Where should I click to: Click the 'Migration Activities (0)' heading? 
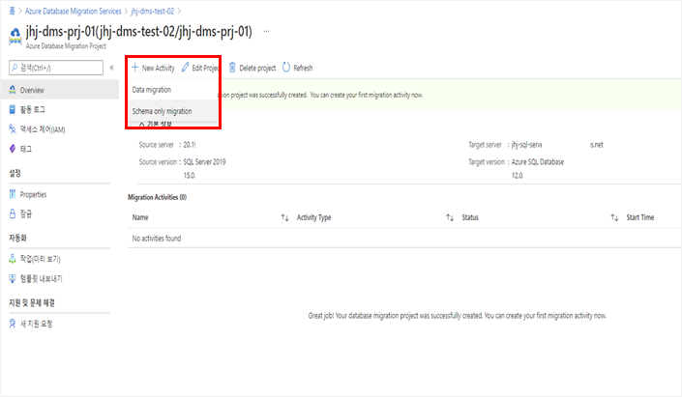point(157,197)
